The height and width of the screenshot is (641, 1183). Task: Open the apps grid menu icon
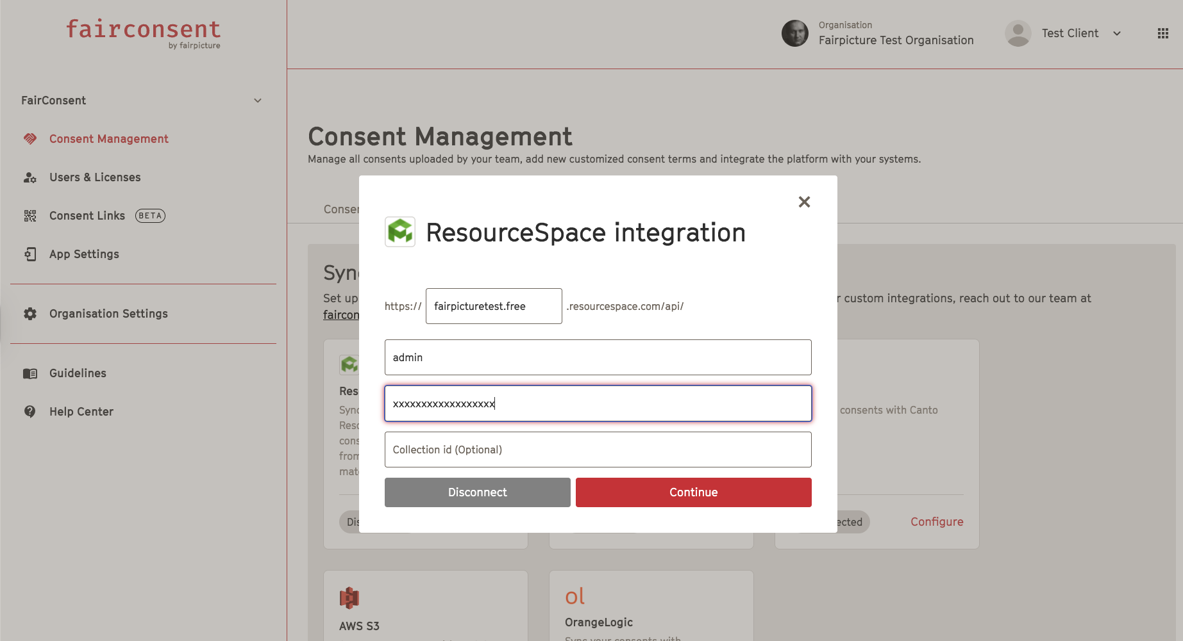pyautogui.click(x=1163, y=33)
